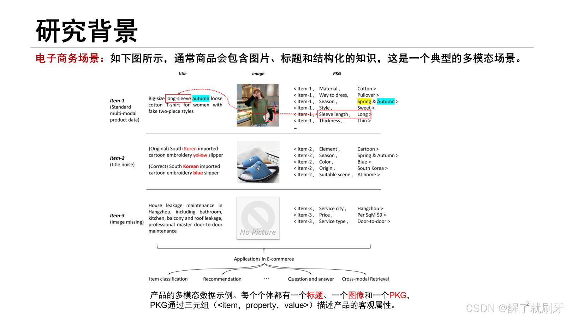Click the slide title 研究背景
Image resolution: width=565 pixels, height=318 pixels.
[87, 31]
